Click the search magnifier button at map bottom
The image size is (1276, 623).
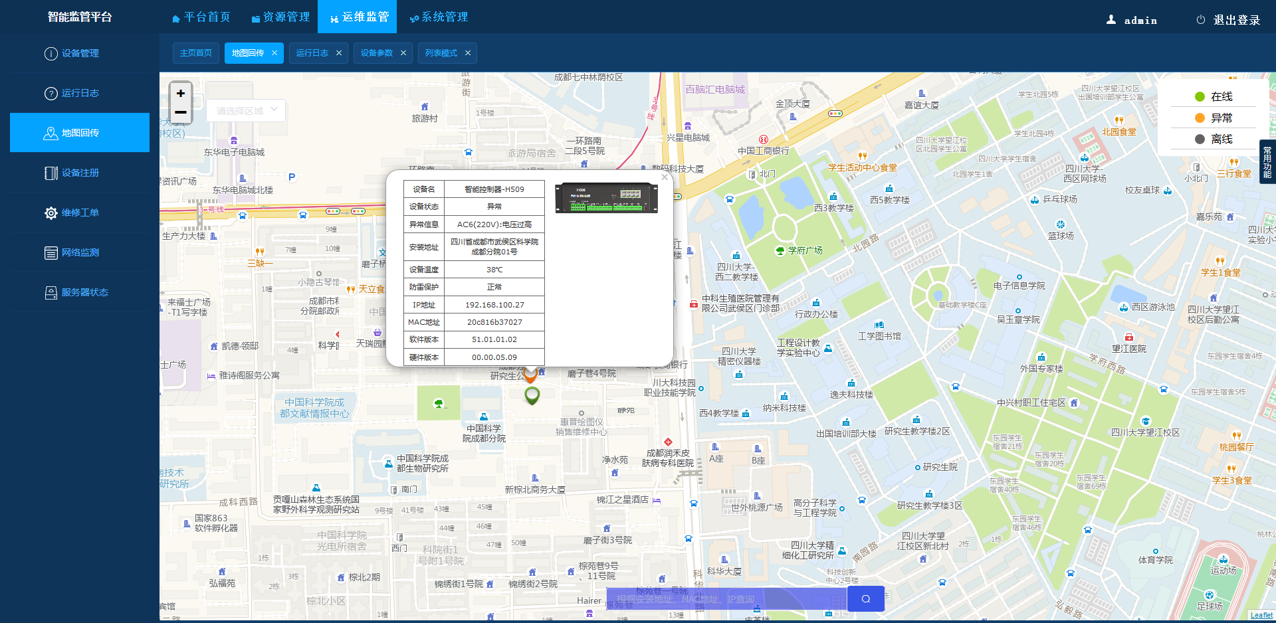[x=865, y=598]
